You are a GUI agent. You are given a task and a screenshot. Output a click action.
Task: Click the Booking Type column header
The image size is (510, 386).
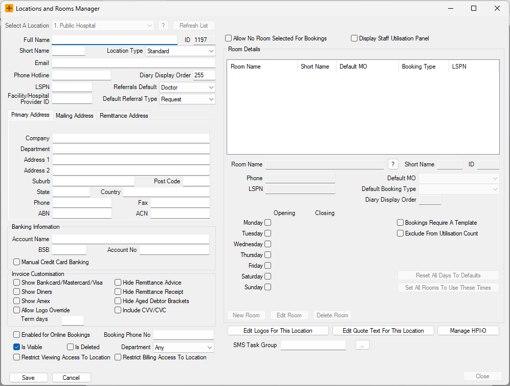[424, 67]
